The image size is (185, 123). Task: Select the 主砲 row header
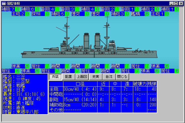[56, 89]
